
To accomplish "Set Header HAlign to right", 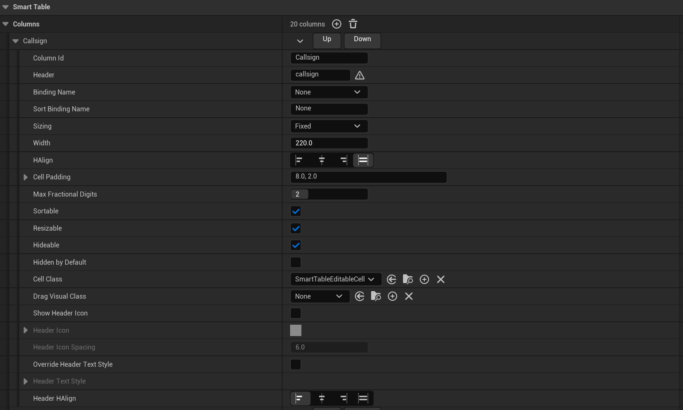I will coord(343,398).
